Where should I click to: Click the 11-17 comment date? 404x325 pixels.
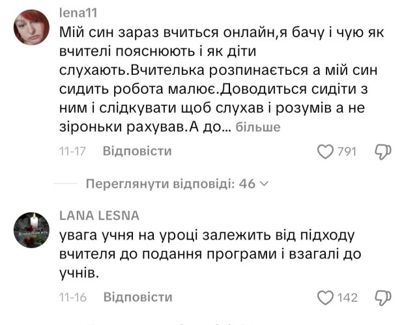pyautogui.click(x=74, y=152)
